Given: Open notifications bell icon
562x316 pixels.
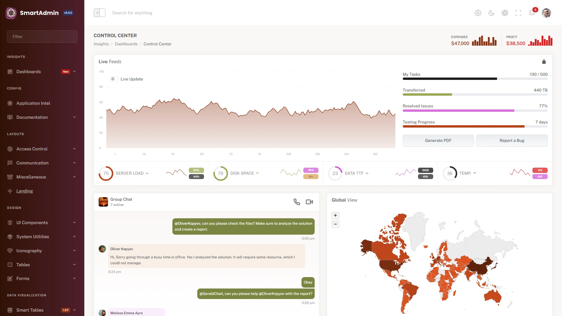Looking at the screenshot, I should 532,13.
